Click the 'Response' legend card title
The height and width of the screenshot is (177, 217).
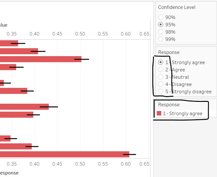(169, 105)
